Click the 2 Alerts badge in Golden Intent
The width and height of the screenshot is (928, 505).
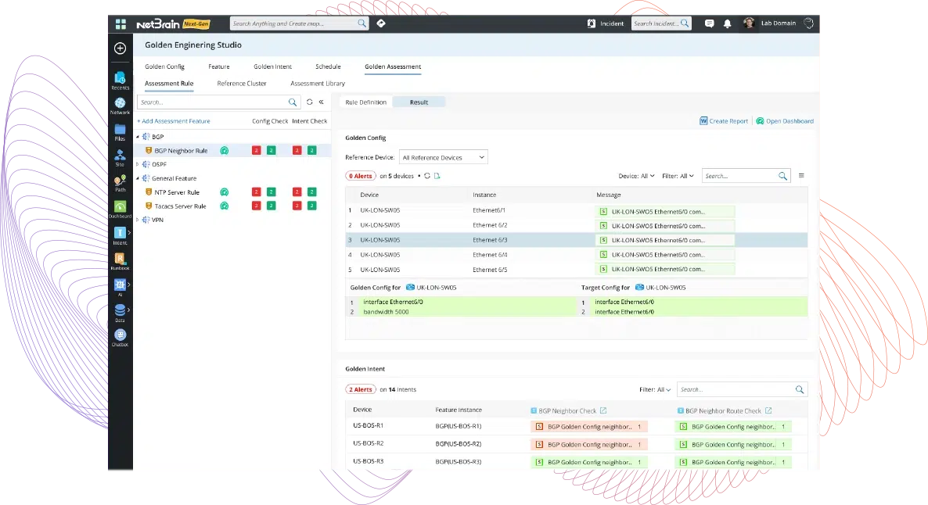[361, 389]
